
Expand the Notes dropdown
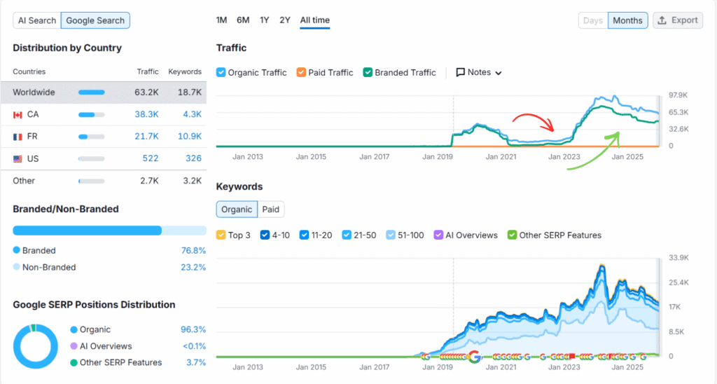pos(499,73)
